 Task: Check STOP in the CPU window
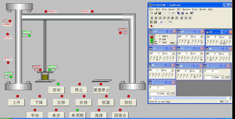tap(160, 43)
